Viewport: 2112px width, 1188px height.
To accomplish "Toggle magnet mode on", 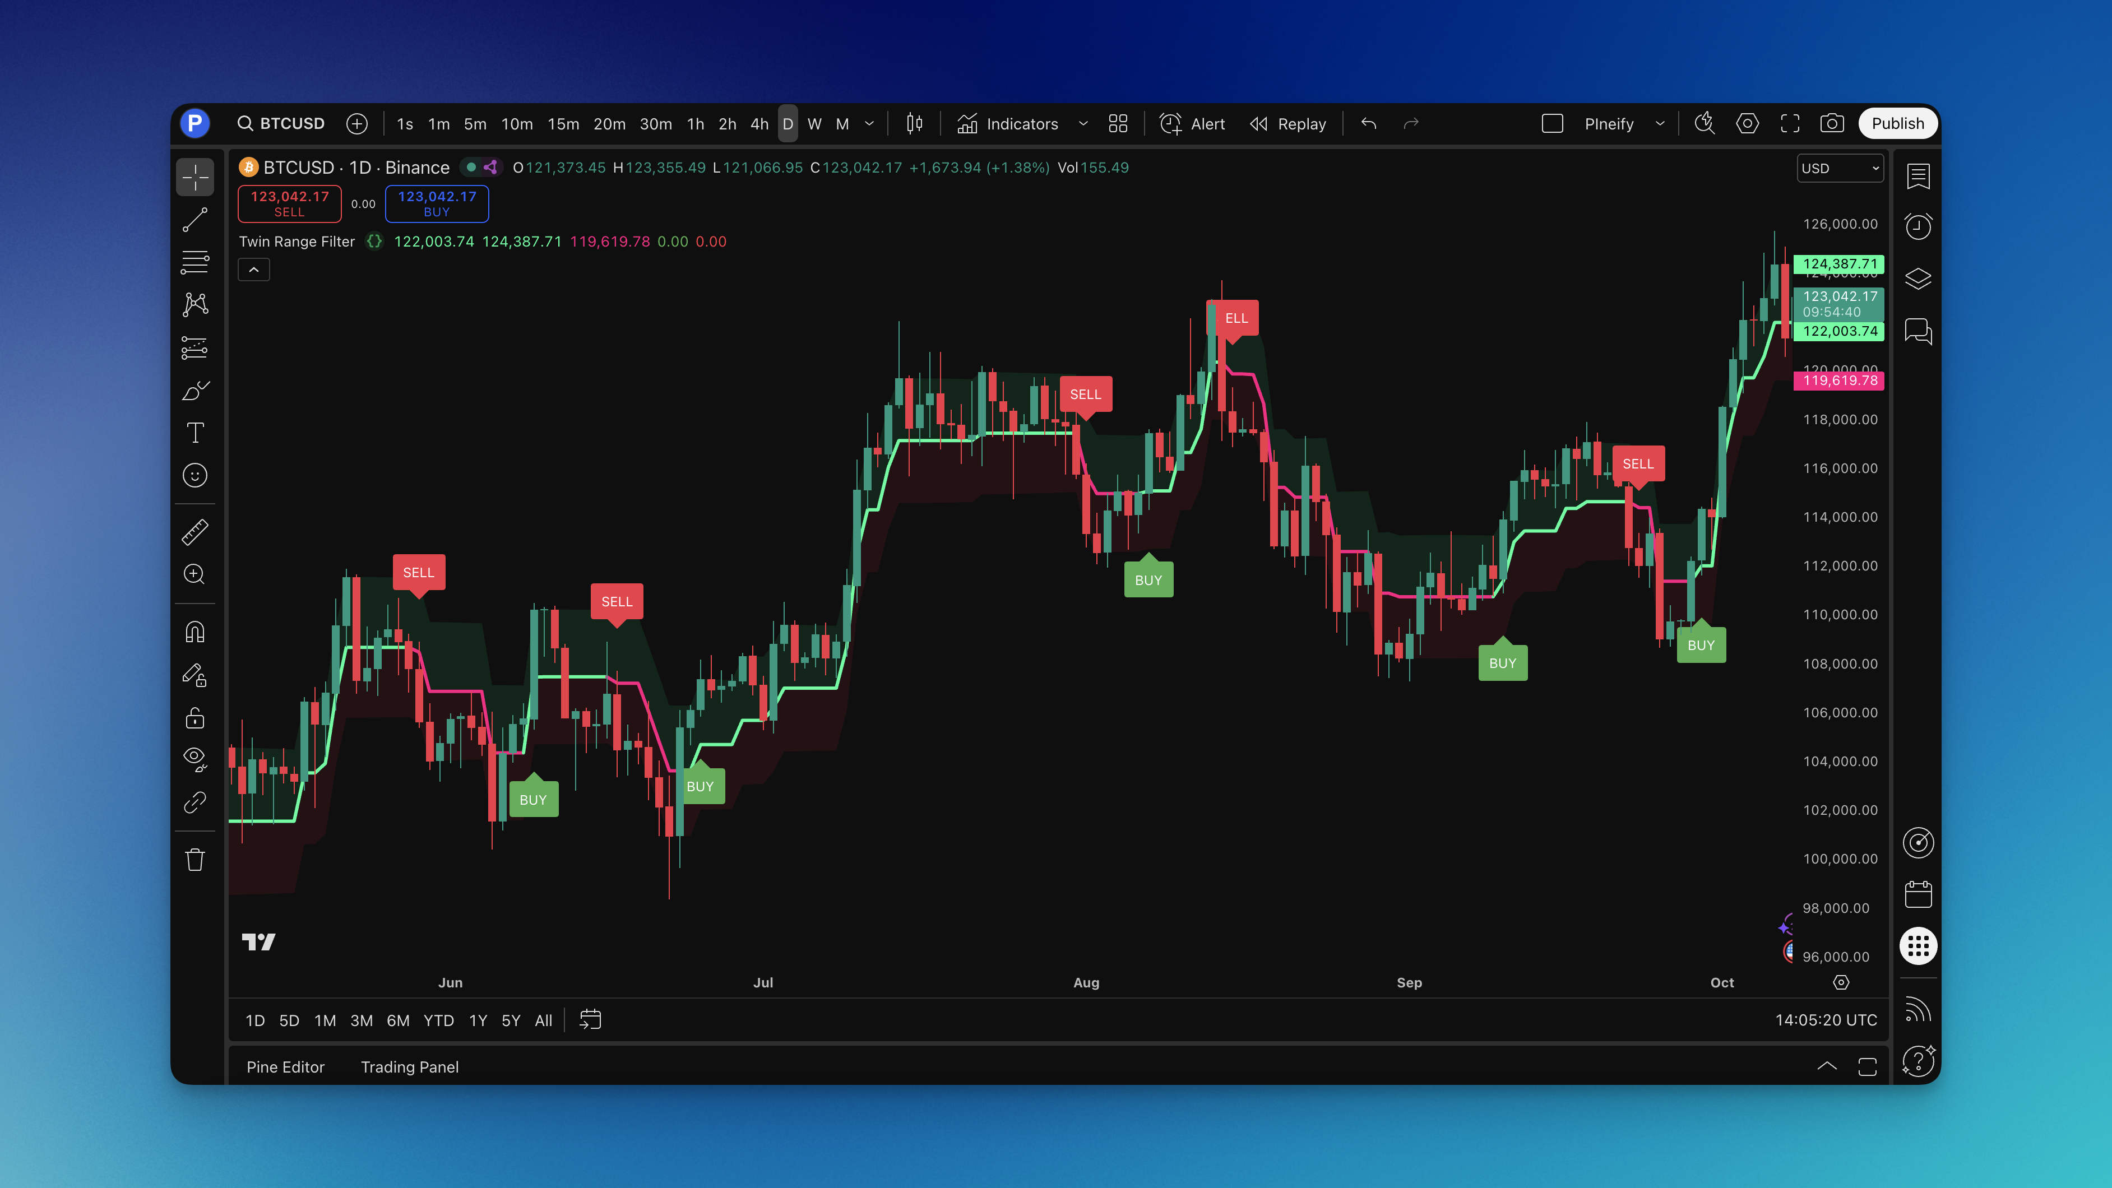I will click(x=195, y=632).
